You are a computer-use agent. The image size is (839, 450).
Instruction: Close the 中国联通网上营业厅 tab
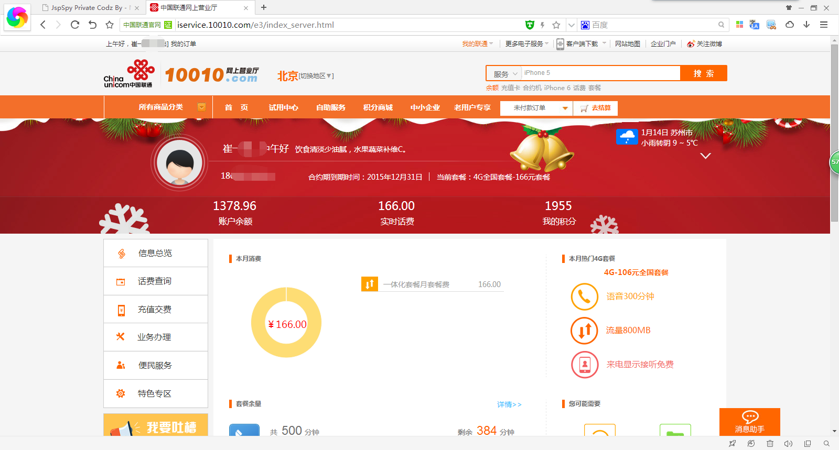coord(246,8)
